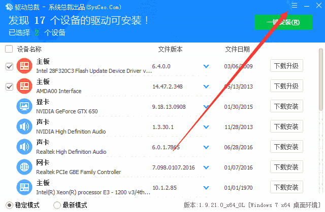Image resolution: width=325 pixels, height=212 pixels.
Task: Click the 文件版本 column header
Action: [x=171, y=49]
